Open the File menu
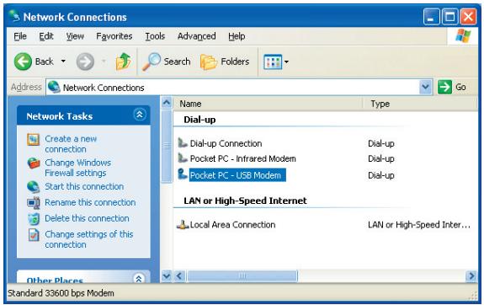The width and height of the screenshot is (484, 305). click(20, 36)
